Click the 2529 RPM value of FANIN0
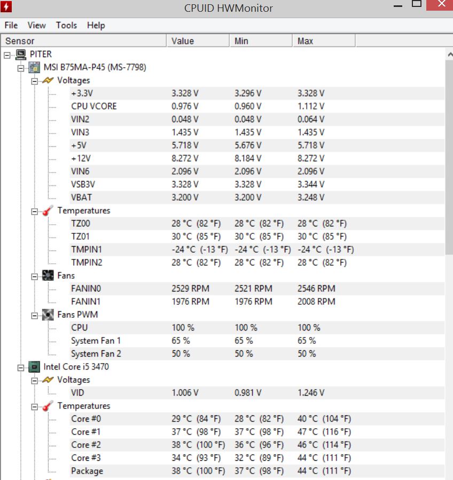 190,288
